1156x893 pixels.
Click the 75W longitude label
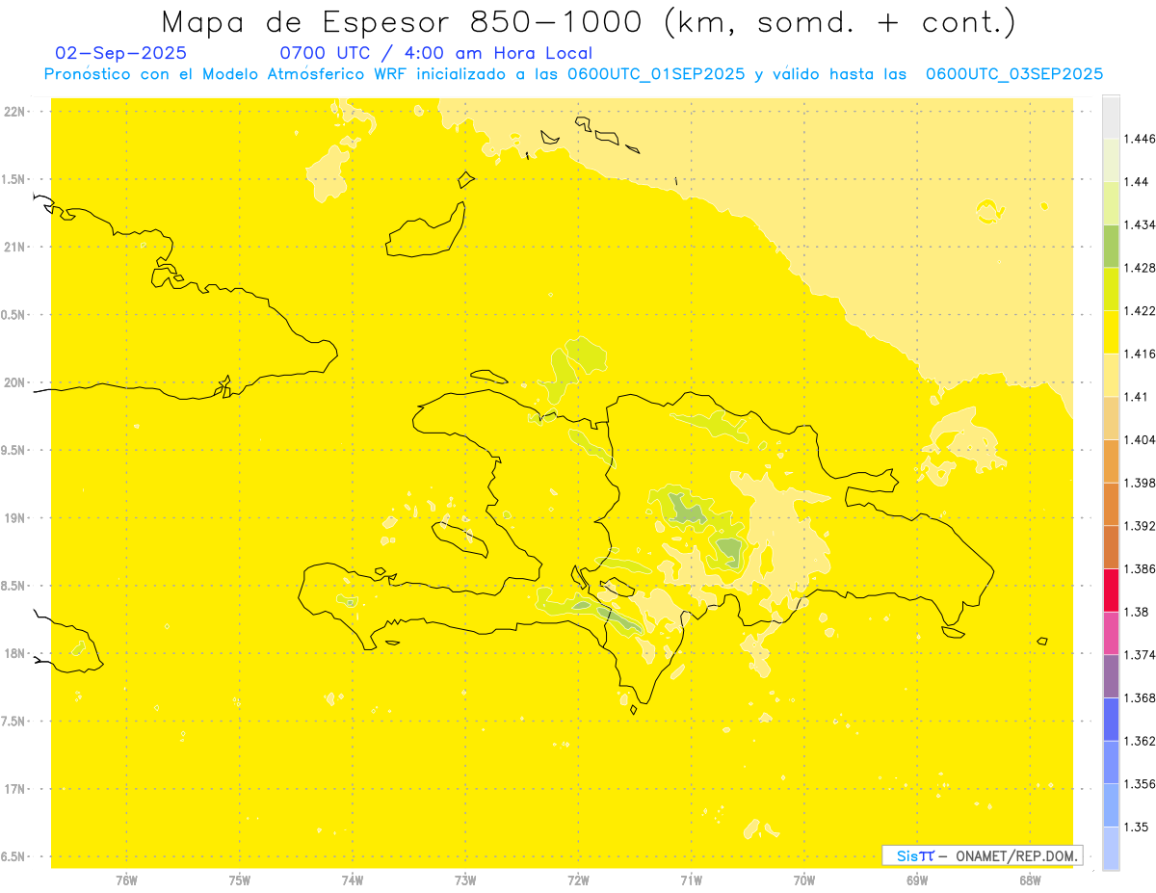(x=240, y=880)
